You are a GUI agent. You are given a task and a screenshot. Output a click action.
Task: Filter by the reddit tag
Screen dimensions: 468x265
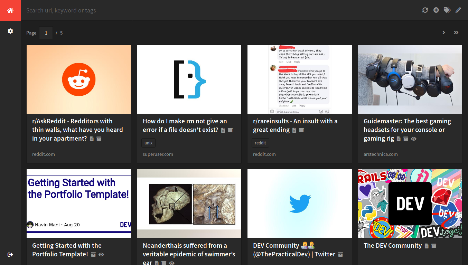[260, 143]
